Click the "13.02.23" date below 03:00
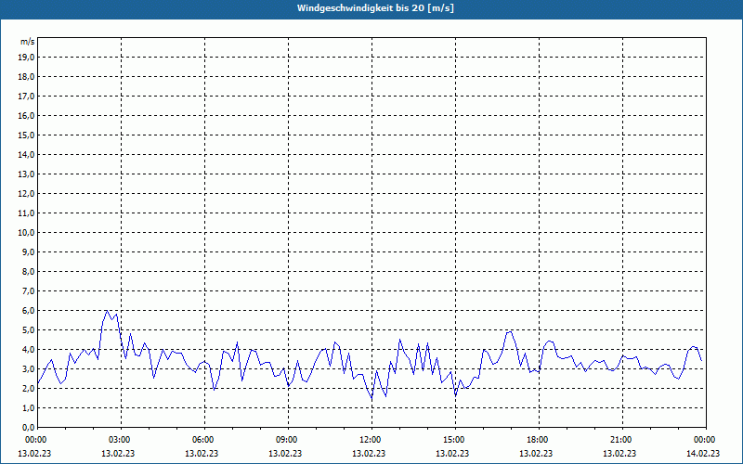This screenshot has width=743, height=464. tap(118, 454)
